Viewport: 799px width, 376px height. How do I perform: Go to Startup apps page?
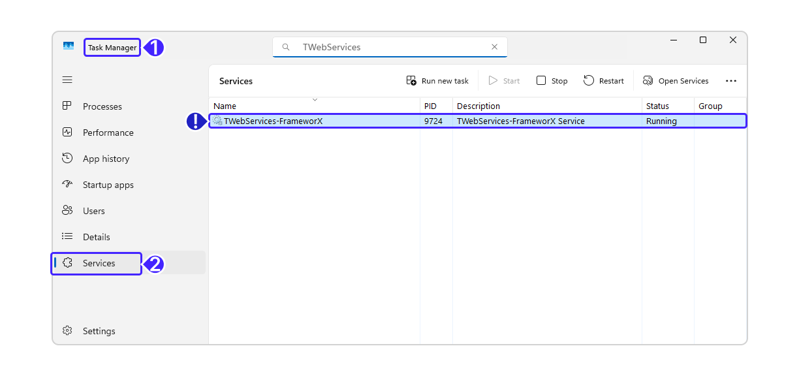click(108, 185)
